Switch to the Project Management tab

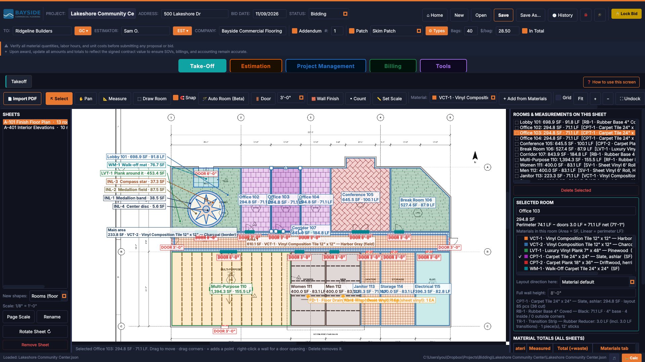[x=326, y=66]
